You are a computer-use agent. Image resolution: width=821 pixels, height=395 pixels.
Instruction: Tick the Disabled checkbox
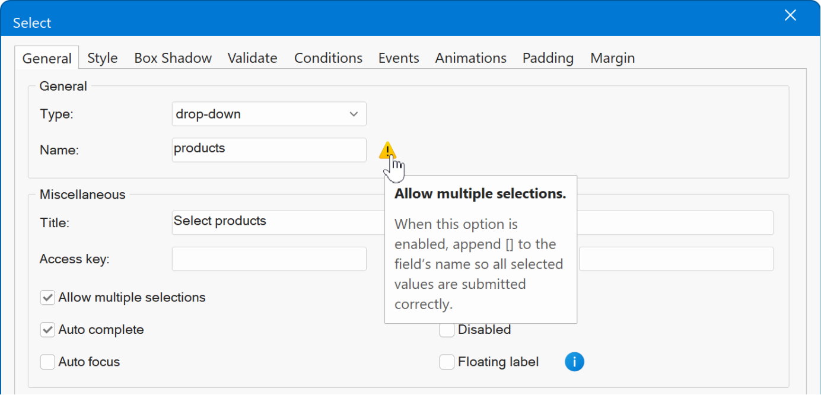(447, 330)
